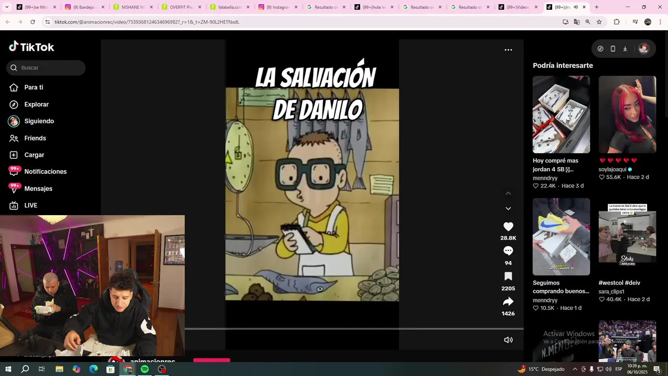Open Spotify from the taskbar
The width and height of the screenshot is (668, 376).
click(x=145, y=369)
